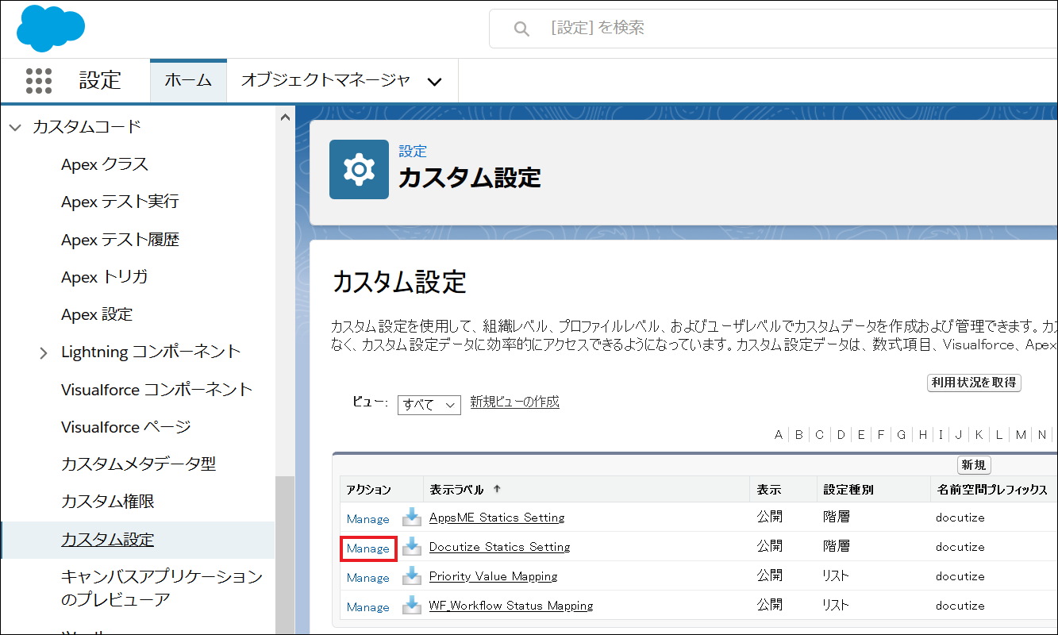Screen dimensions: 1058x635
Task: Filter list by letter D
Action: point(841,434)
